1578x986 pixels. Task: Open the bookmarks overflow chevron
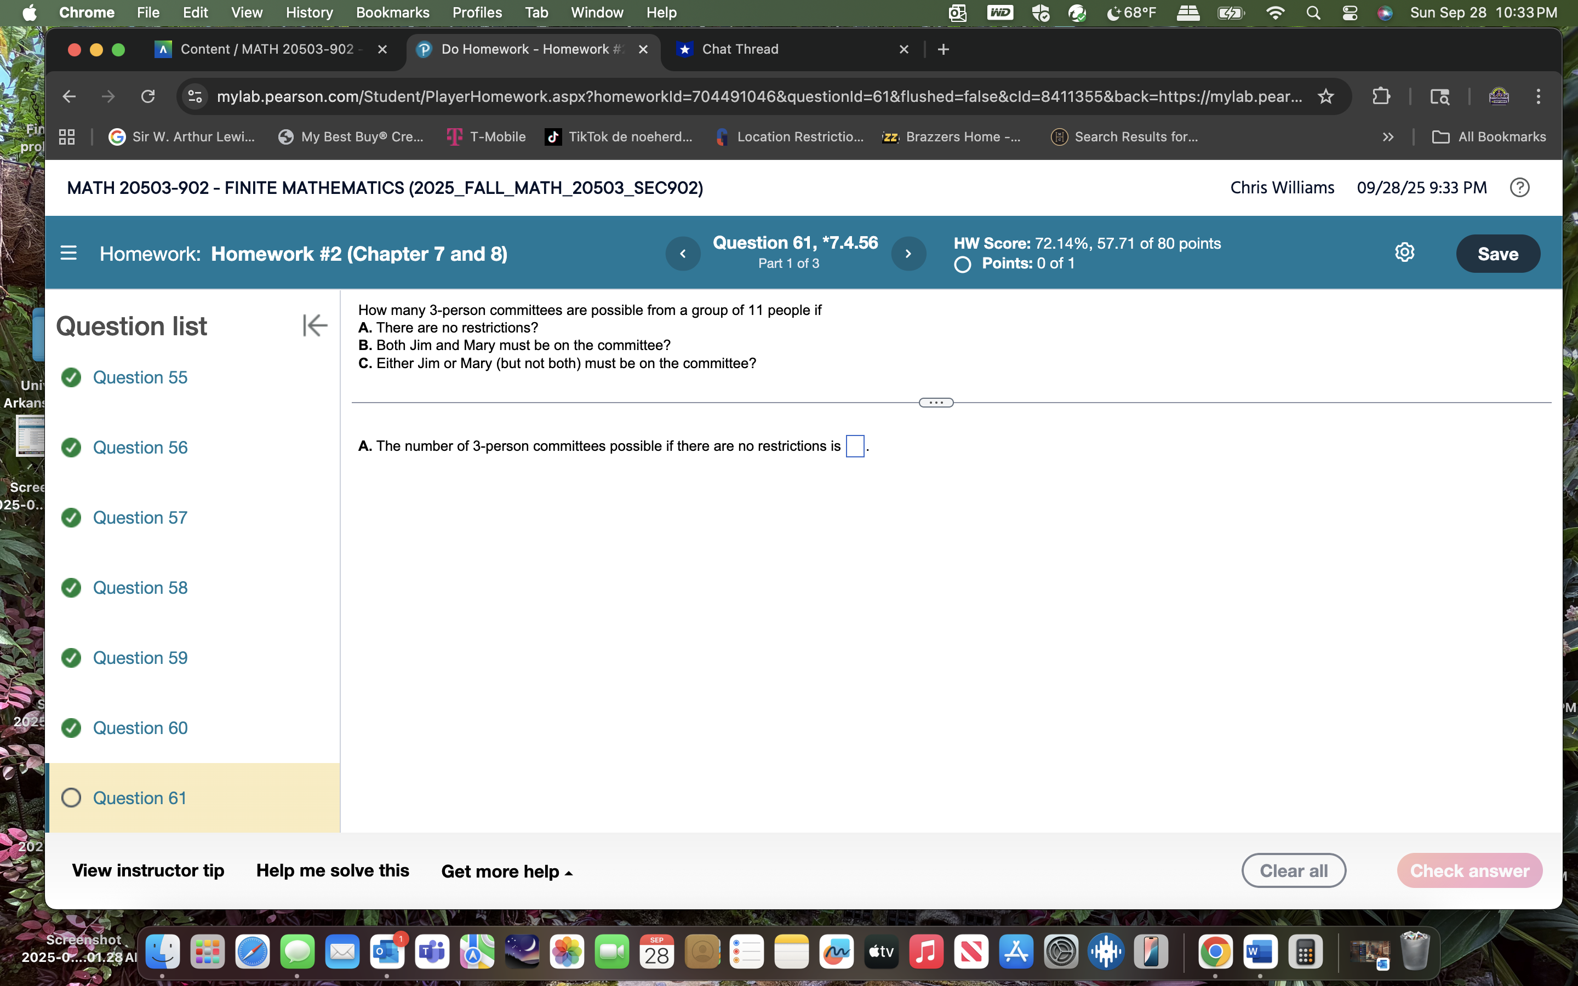[x=1388, y=136]
